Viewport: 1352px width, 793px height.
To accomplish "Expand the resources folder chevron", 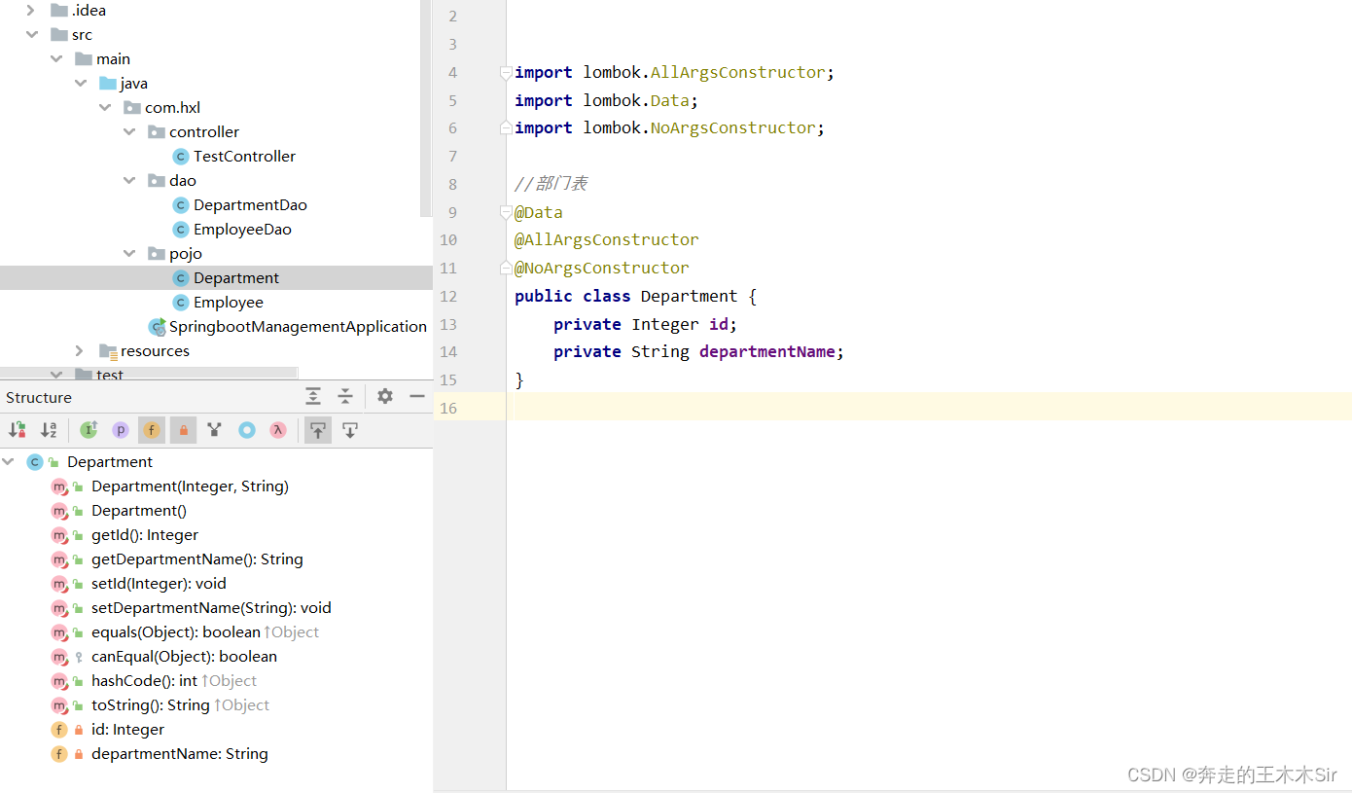I will (x=81, y=351).
